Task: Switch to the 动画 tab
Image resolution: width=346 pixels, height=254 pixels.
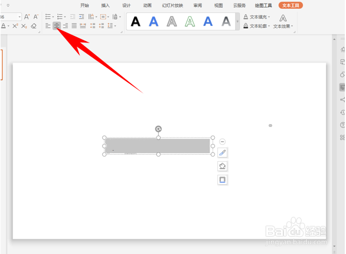Action: (147, 5)
